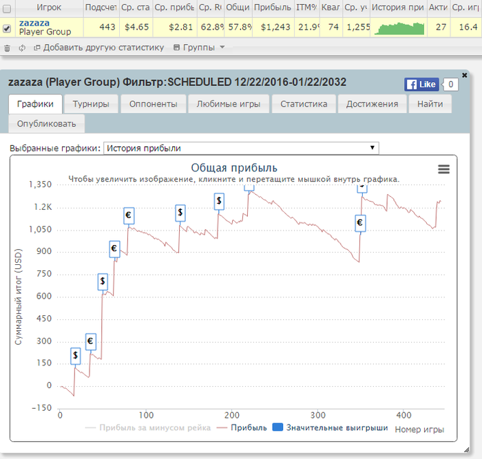482x459 pixels.
Task: Click the $ win marker near game 185
Action: [219, 201]
